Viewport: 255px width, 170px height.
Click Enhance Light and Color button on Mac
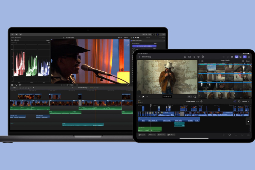click(144, 46)
